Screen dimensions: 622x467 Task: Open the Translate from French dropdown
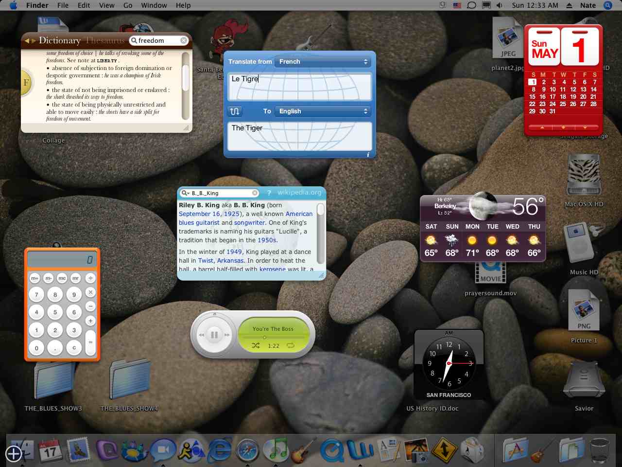[x=323, y=62]
